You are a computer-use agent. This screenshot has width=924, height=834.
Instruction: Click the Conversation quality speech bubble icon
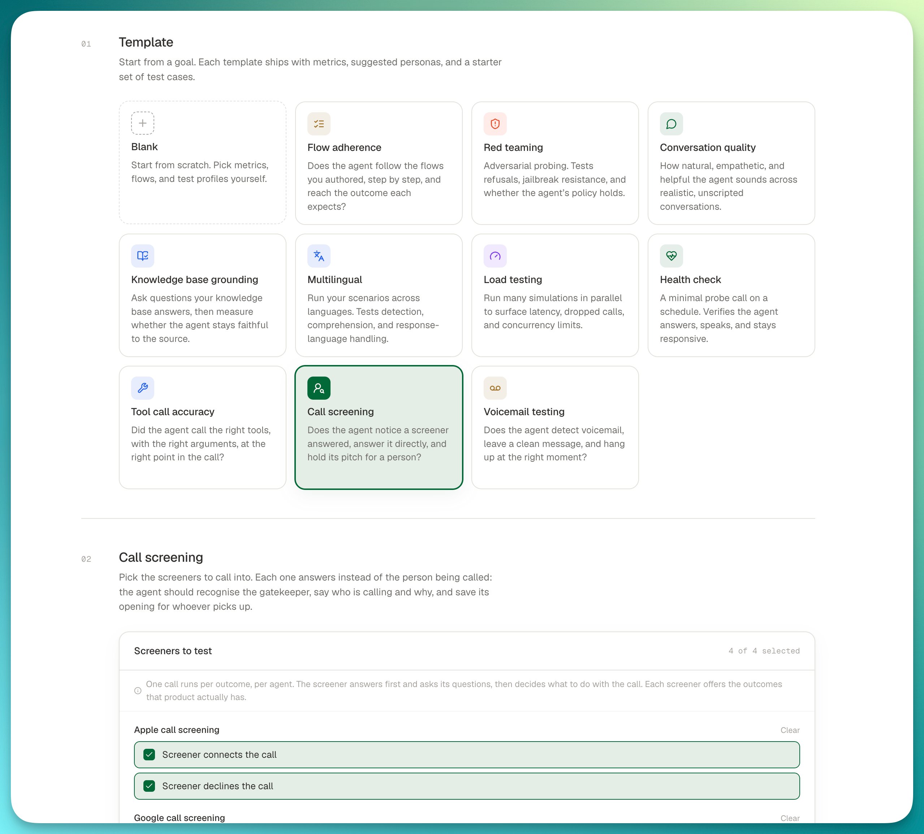pyautogui.click(x=672, y=124)
